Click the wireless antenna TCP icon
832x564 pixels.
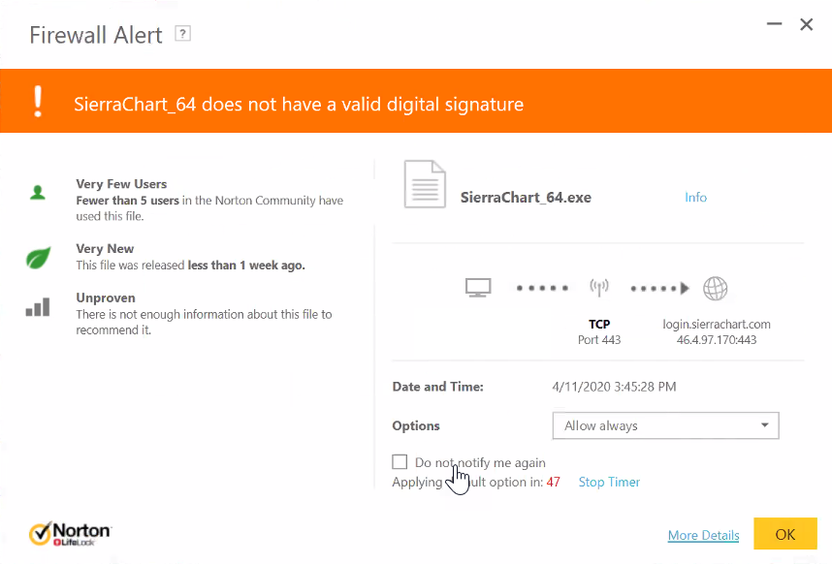point(599,288)
